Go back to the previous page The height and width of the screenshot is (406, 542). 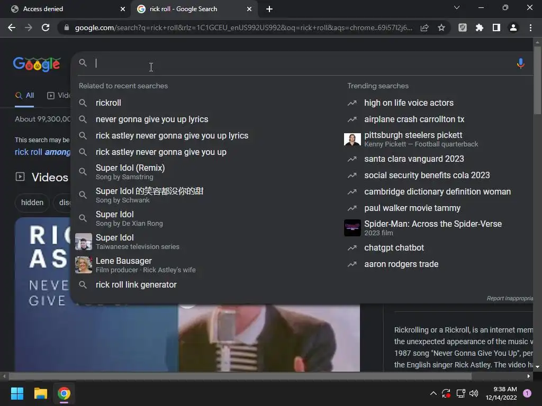(12, 27)
